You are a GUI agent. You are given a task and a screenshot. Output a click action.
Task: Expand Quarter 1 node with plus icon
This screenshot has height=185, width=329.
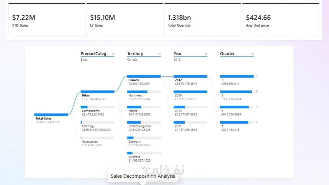click(x=257, y=122)
